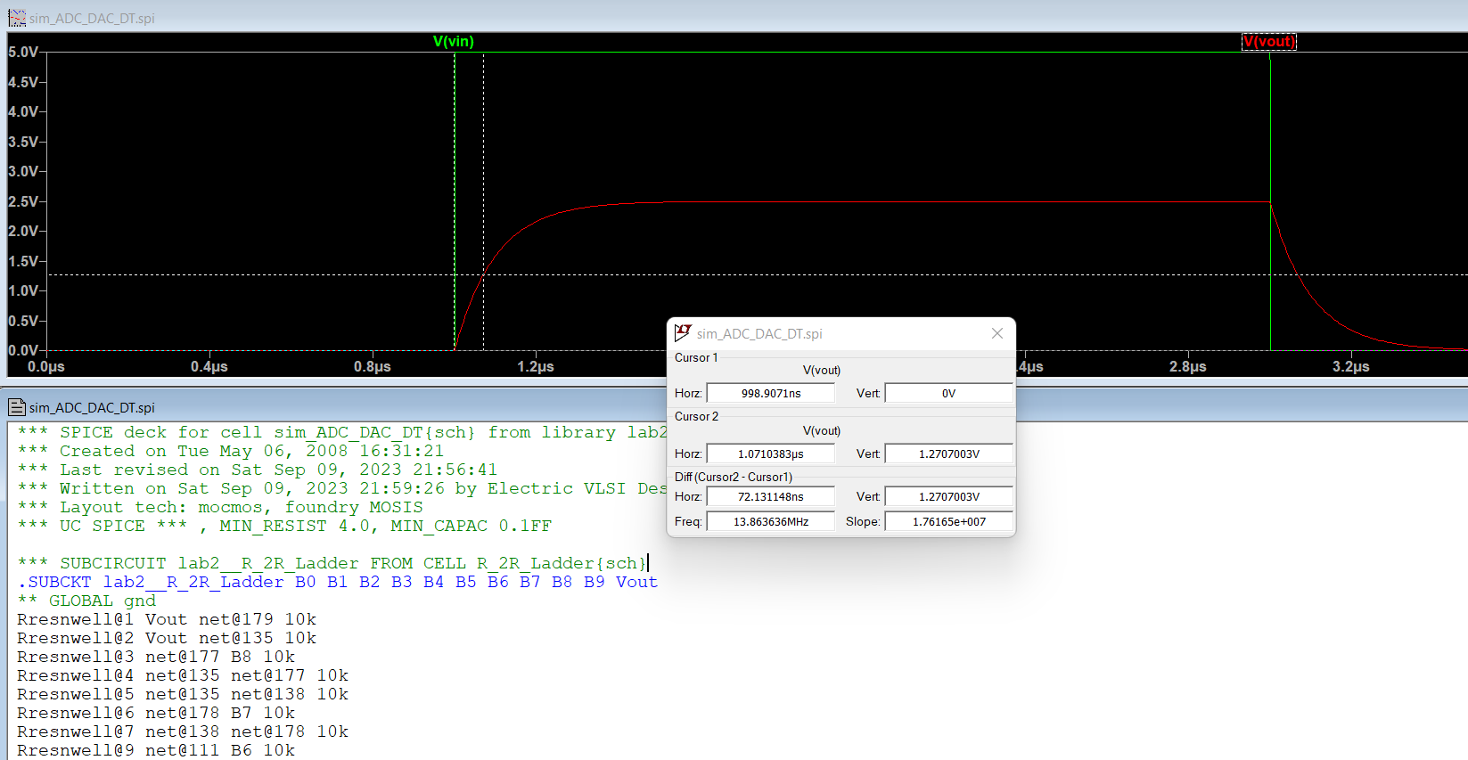Click the Rresnwell@2 Vout net@135 10k line
The image size is (1468, 760).
167,638
